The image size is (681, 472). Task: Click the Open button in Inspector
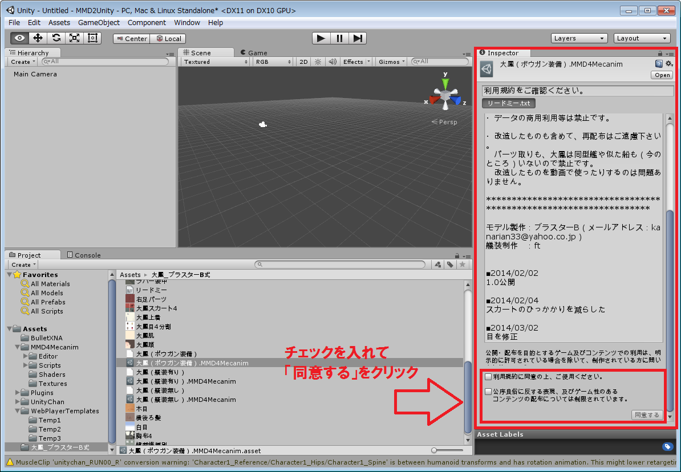pos(662,75)
